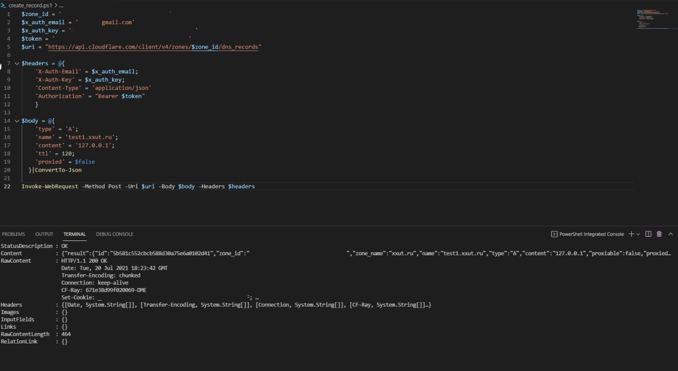Click the $zone_id variable on line 1

tap(35, 14)
